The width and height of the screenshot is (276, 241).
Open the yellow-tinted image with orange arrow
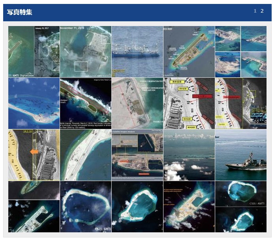click(x=34, y=155)
